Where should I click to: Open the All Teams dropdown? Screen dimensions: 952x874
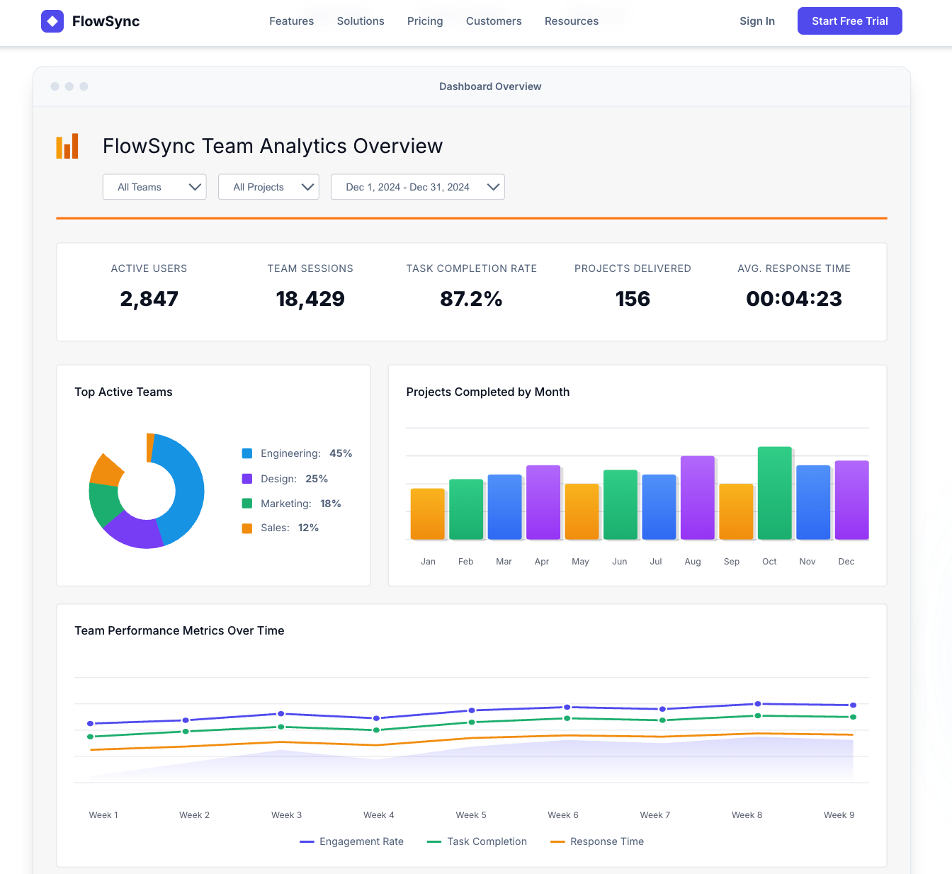point(154,186)
